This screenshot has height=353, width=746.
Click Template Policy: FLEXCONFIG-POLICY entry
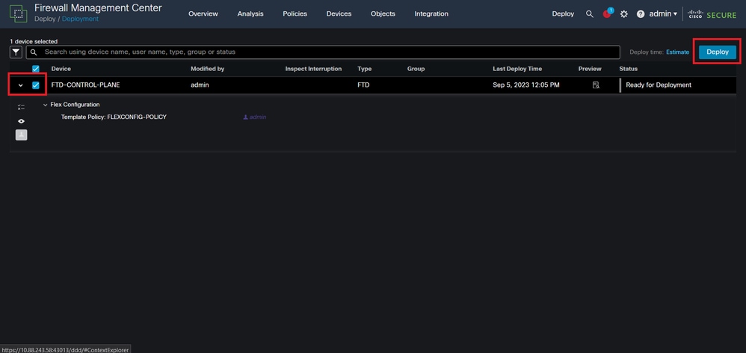(114, 117)
